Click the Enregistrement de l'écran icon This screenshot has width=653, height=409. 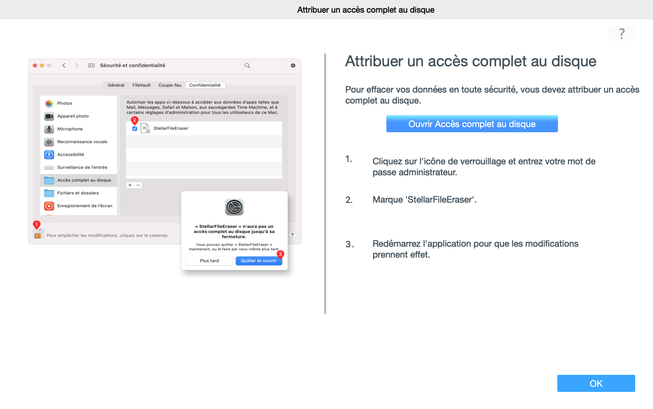[49, 206]
